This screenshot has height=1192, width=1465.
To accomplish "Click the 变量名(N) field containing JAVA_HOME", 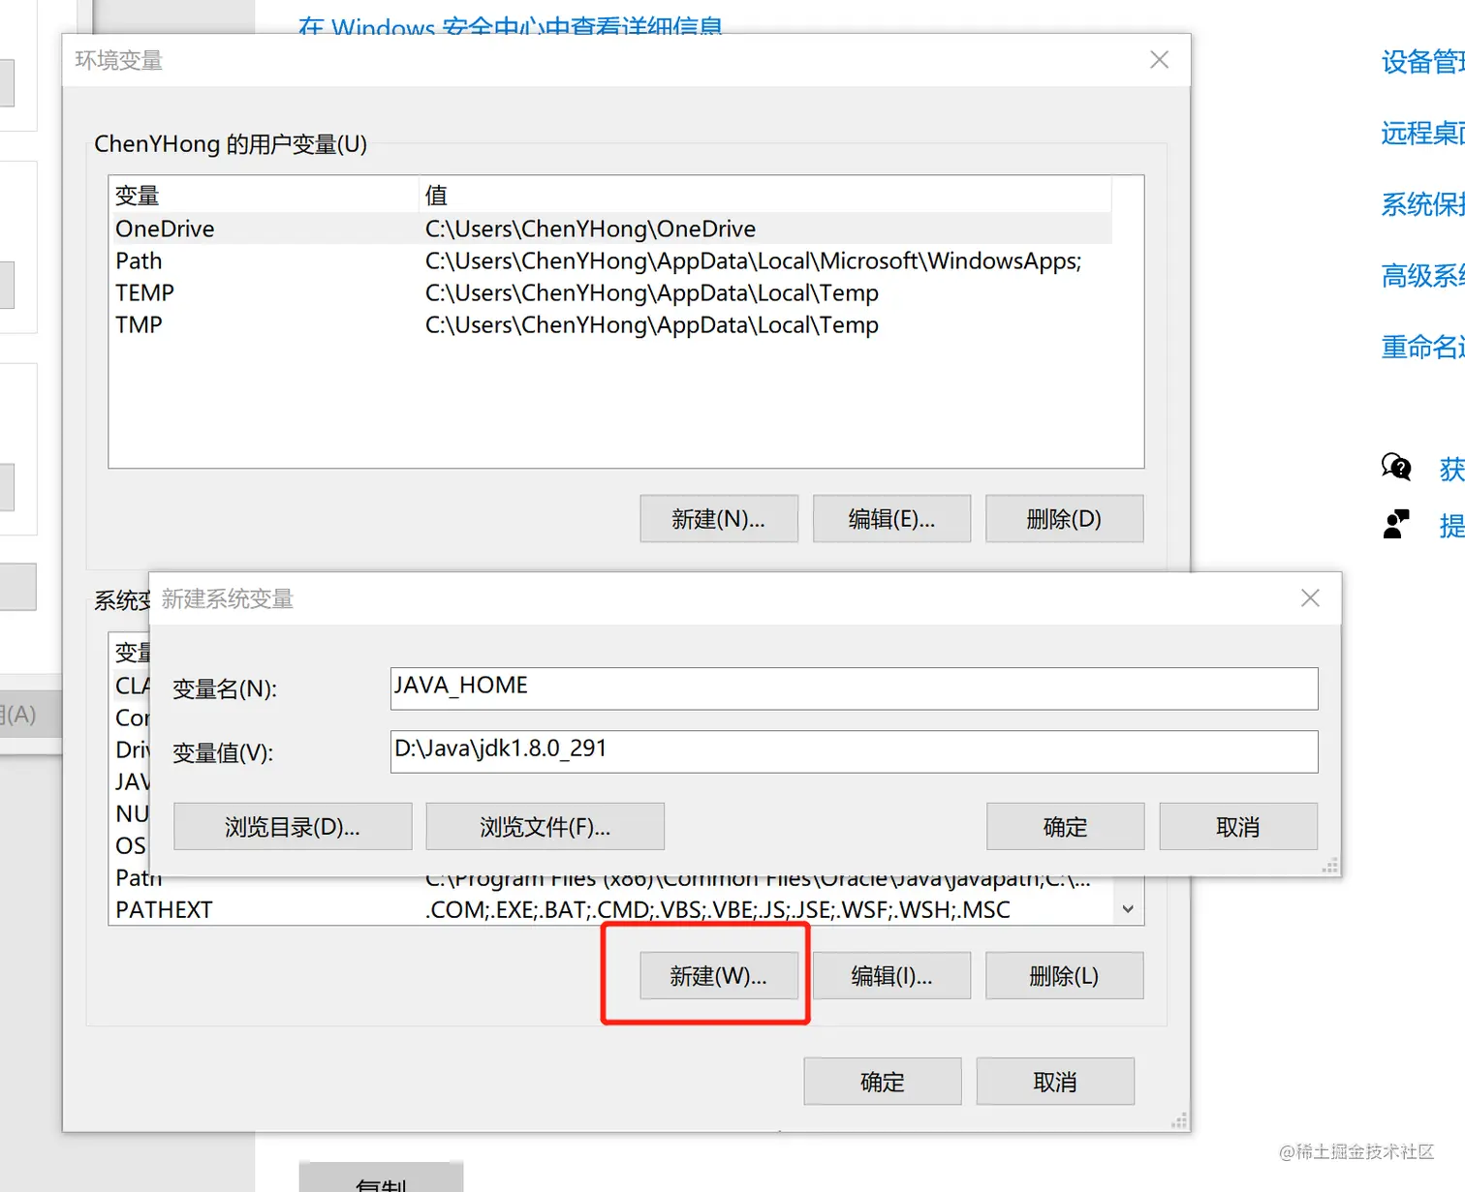I will [x=854, y=688].
